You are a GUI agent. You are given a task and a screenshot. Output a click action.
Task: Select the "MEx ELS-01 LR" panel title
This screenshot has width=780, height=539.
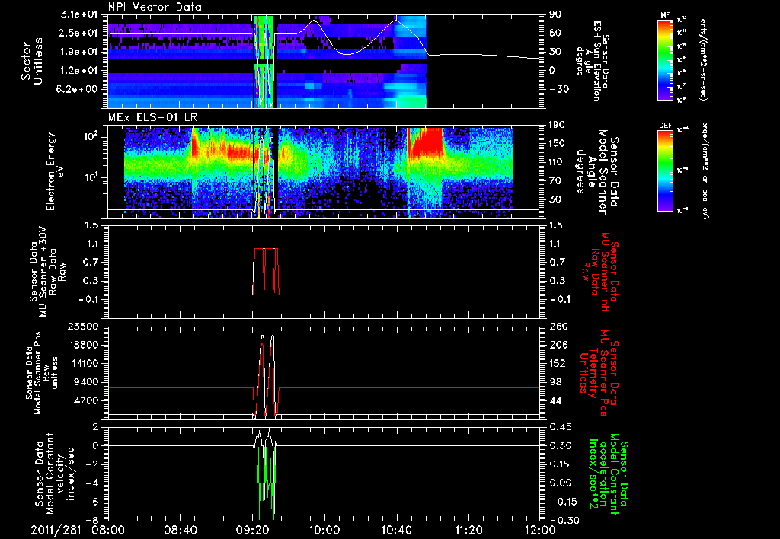(x=152, y=118)
